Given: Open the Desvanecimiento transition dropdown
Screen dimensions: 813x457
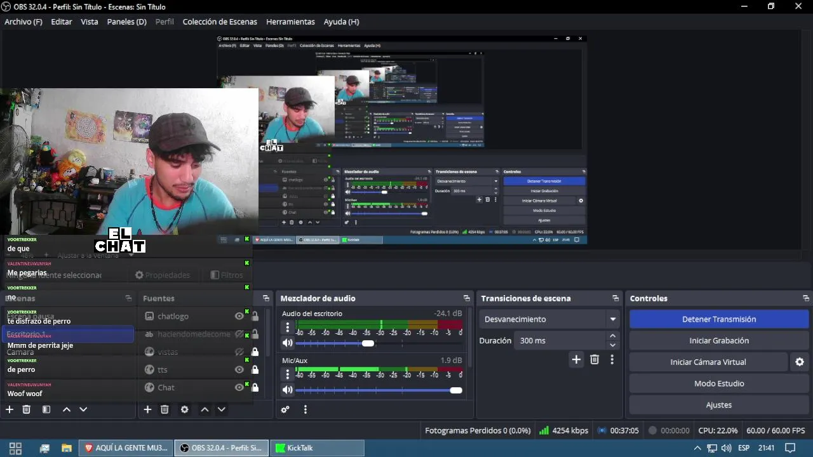Looking at the screenshot, I should [x=551, y=319].
